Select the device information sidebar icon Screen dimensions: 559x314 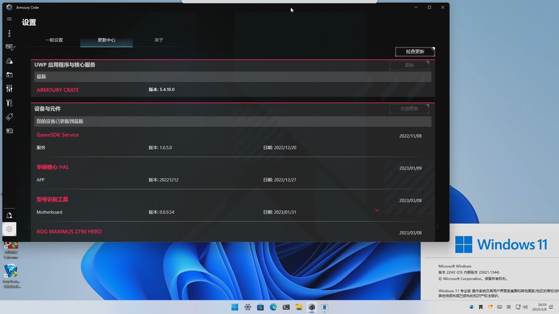(x=9, y=33)
